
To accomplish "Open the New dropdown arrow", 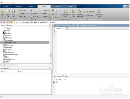I will click(3, 17).
